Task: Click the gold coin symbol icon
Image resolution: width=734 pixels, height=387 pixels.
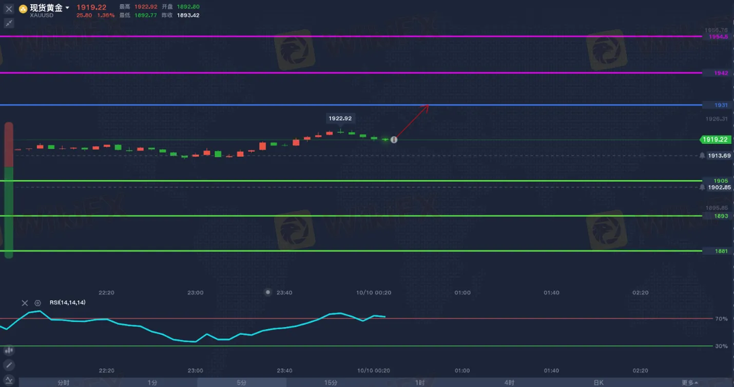Action: pyautogui.click(x=23, y=9)
